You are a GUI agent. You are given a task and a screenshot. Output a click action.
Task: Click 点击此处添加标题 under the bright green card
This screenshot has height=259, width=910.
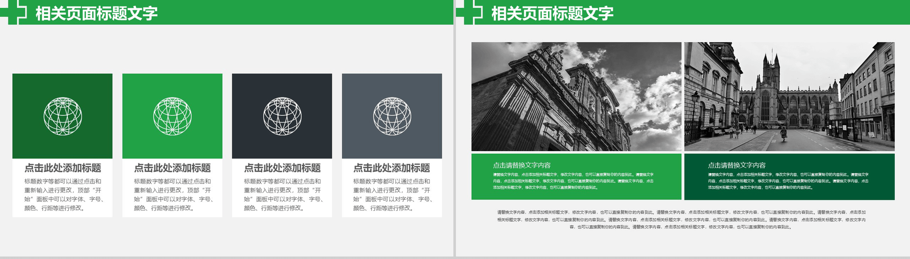172,168
